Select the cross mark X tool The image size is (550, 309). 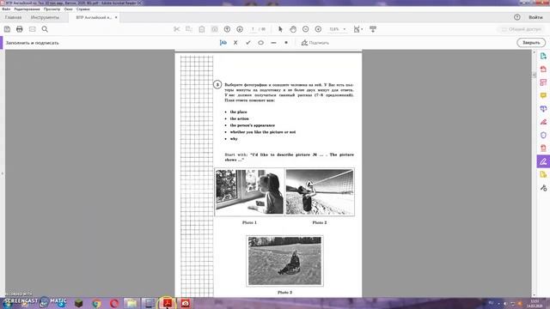(235, 43)
